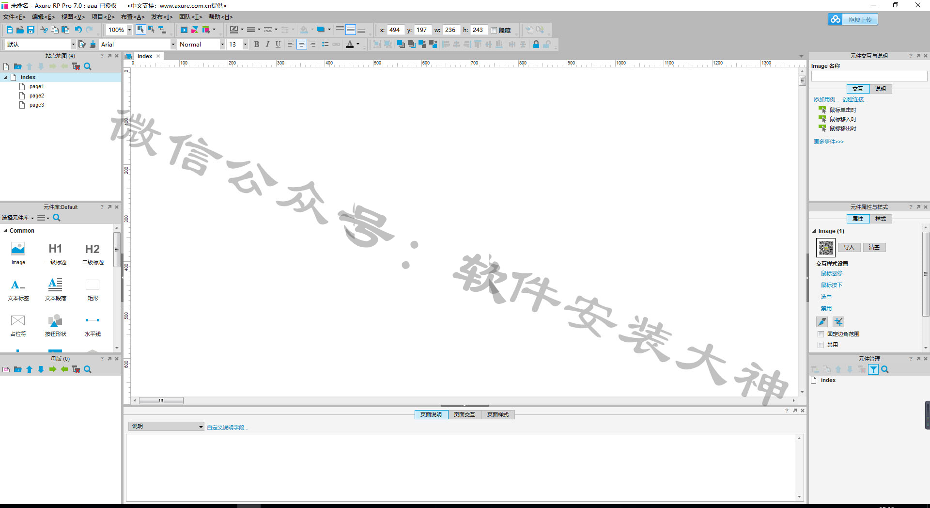Image resolution: width=930 pixels, height=508 pixels.
Task: Click the widget library search magnifier
Action: [x=57, y=218]
